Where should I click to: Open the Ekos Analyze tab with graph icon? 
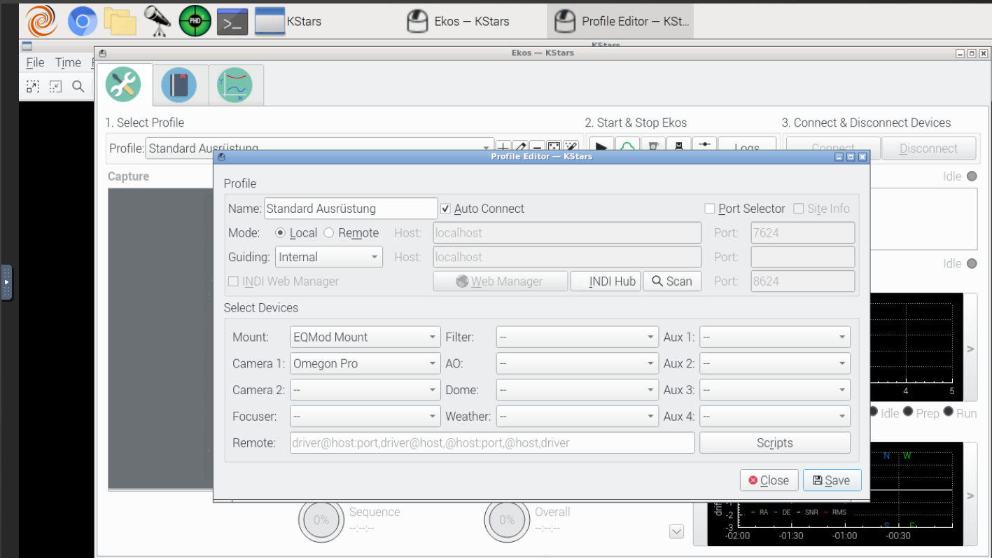[x=235, y=85]
